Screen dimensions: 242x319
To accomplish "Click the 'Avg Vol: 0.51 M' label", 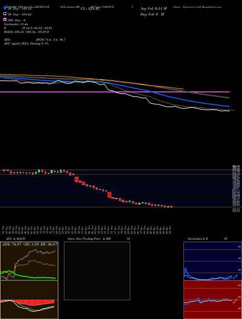I will [153, 9].
